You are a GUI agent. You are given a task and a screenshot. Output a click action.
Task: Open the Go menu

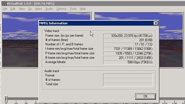[x=30, y=9]
